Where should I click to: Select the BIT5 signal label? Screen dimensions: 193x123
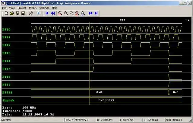pos(6,69)
